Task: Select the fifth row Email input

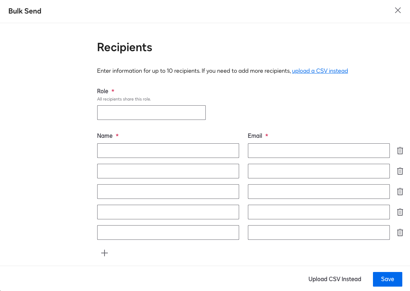Action: [319, 233]
